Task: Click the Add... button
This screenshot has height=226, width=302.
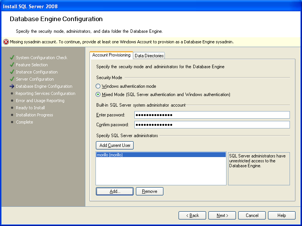Action: [x=115, y=191]
